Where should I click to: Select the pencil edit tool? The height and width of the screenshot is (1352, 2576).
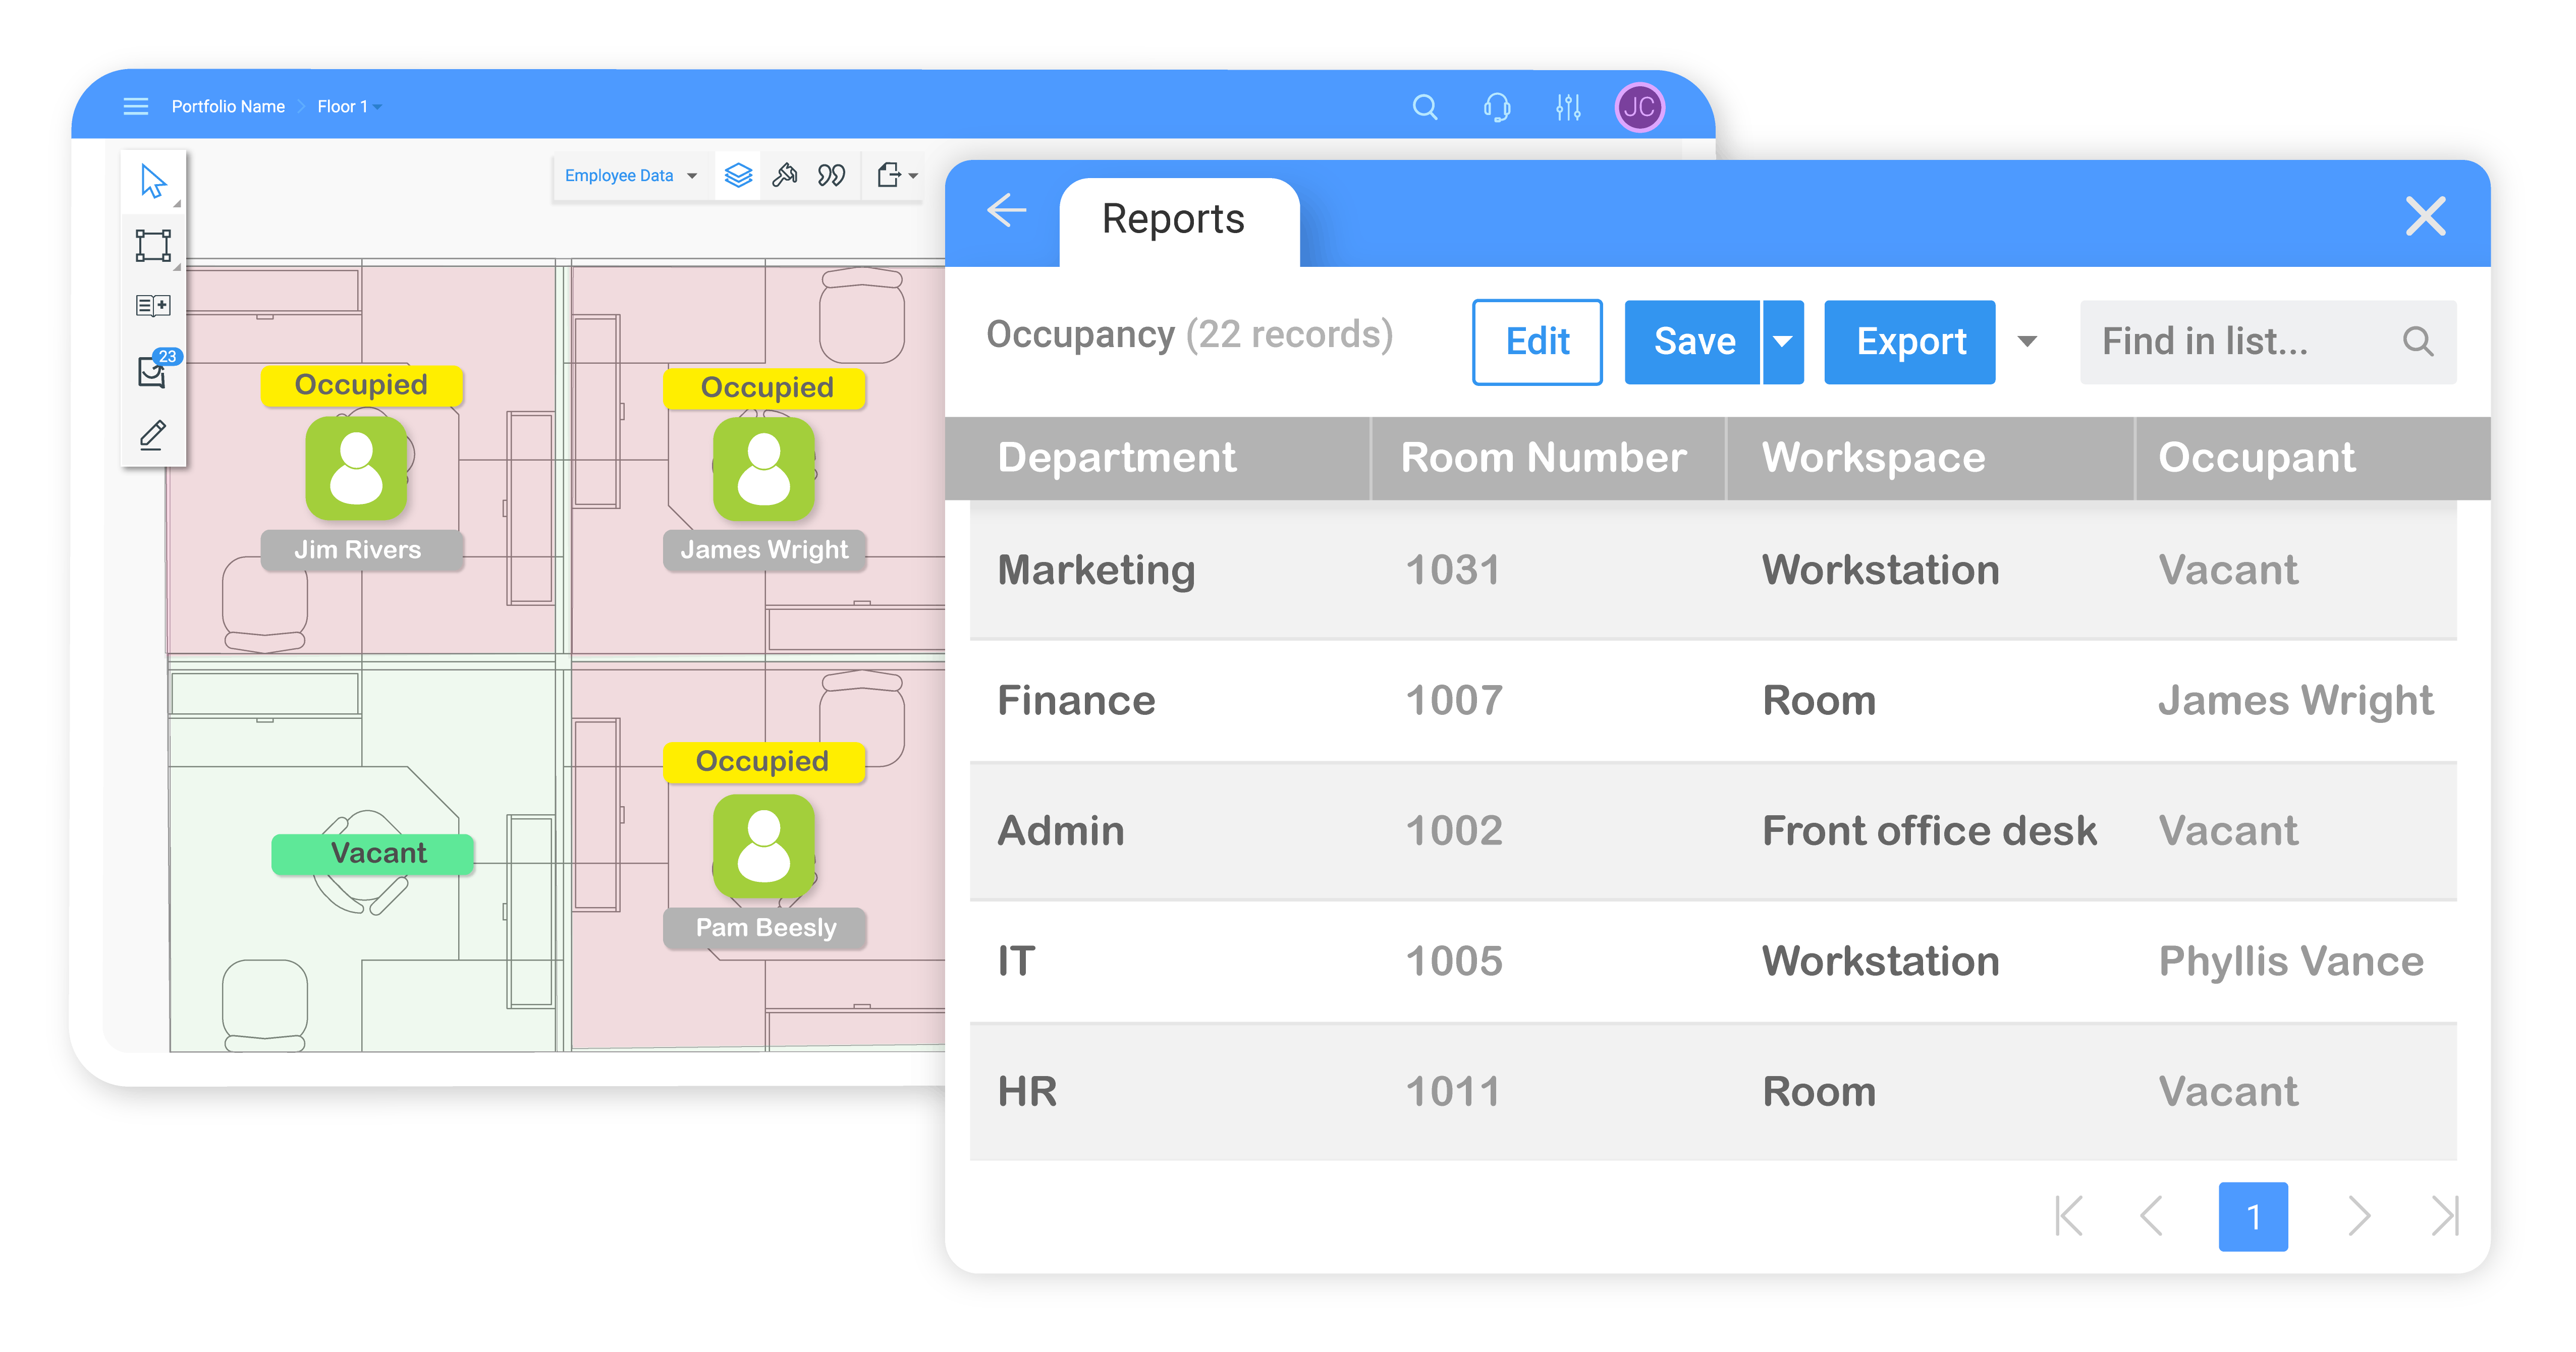(153, 435)
